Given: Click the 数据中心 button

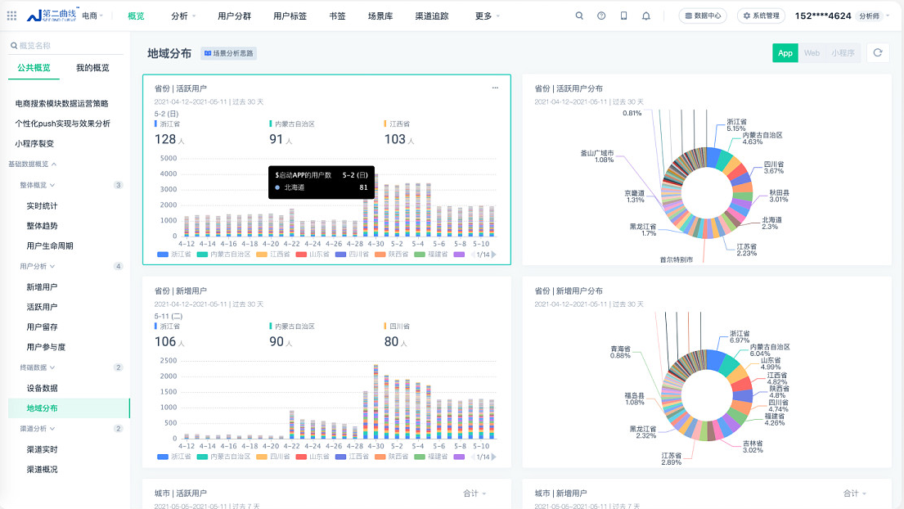Looking at the screenshot, I should [x=702, y=16].
